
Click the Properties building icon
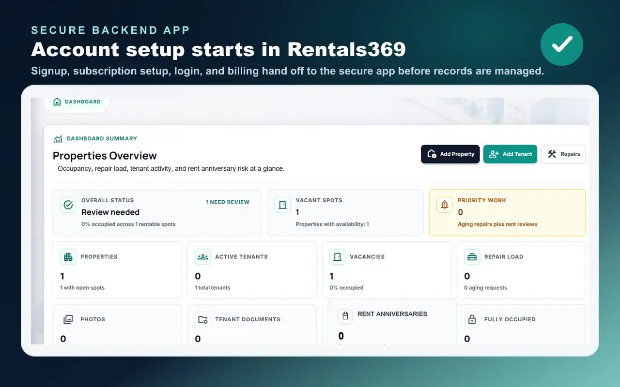click(x=68, y=257)
